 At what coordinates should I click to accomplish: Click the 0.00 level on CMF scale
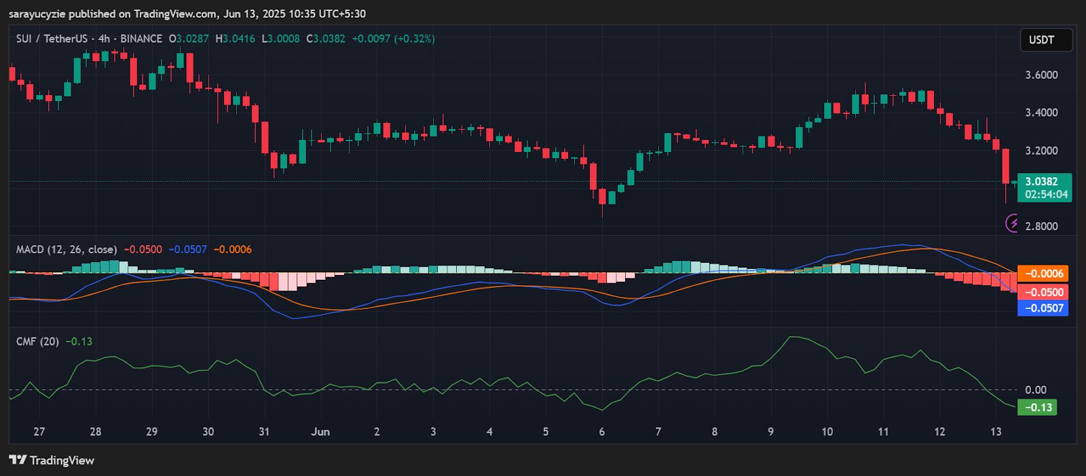(1036, 390)
